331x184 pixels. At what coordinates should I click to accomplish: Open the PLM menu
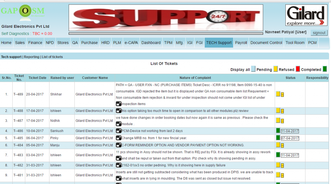tap(117, 43)
